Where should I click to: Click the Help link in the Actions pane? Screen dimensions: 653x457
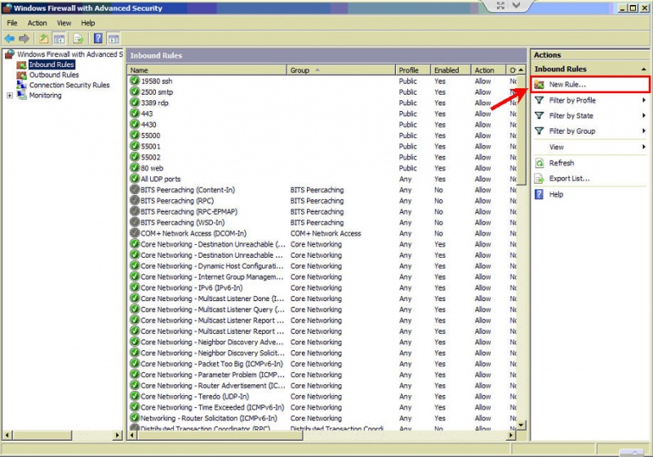click(x=556, y=194)
